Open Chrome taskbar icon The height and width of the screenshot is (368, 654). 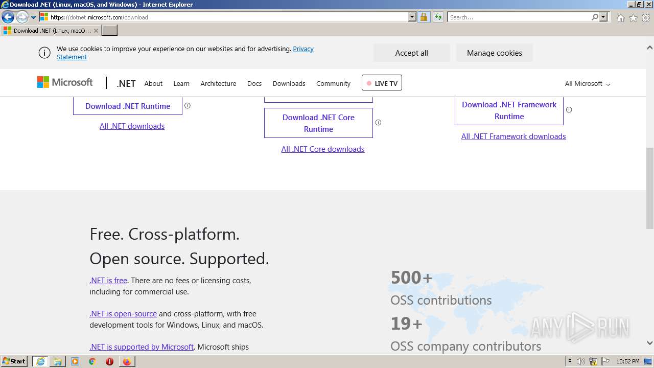pyautogui.click(x=92, y=361)
